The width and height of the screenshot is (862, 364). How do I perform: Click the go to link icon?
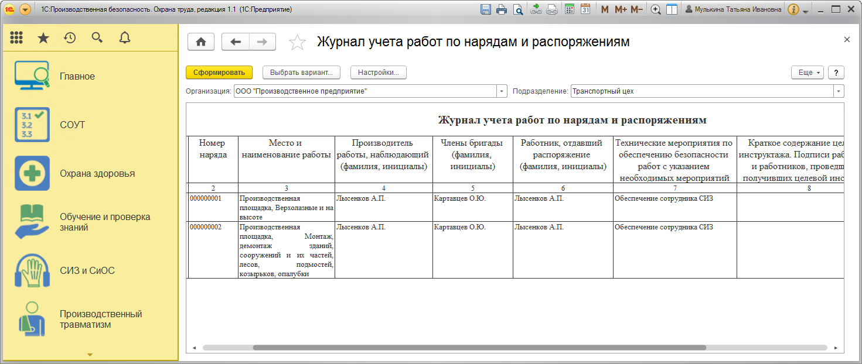(551, 9)
